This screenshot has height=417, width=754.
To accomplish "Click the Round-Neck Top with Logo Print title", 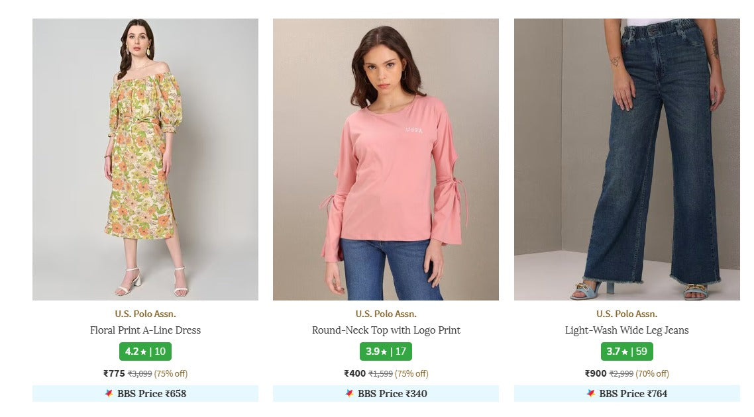I will coord(386,330).
